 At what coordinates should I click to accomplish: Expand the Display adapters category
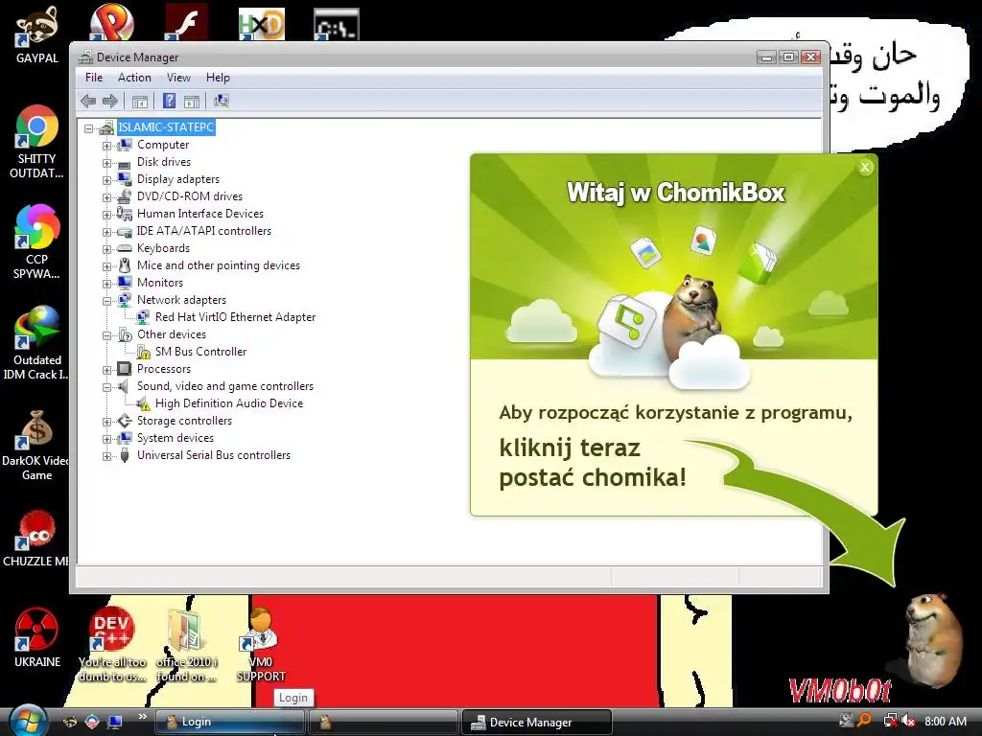click(x=107, y=180)
